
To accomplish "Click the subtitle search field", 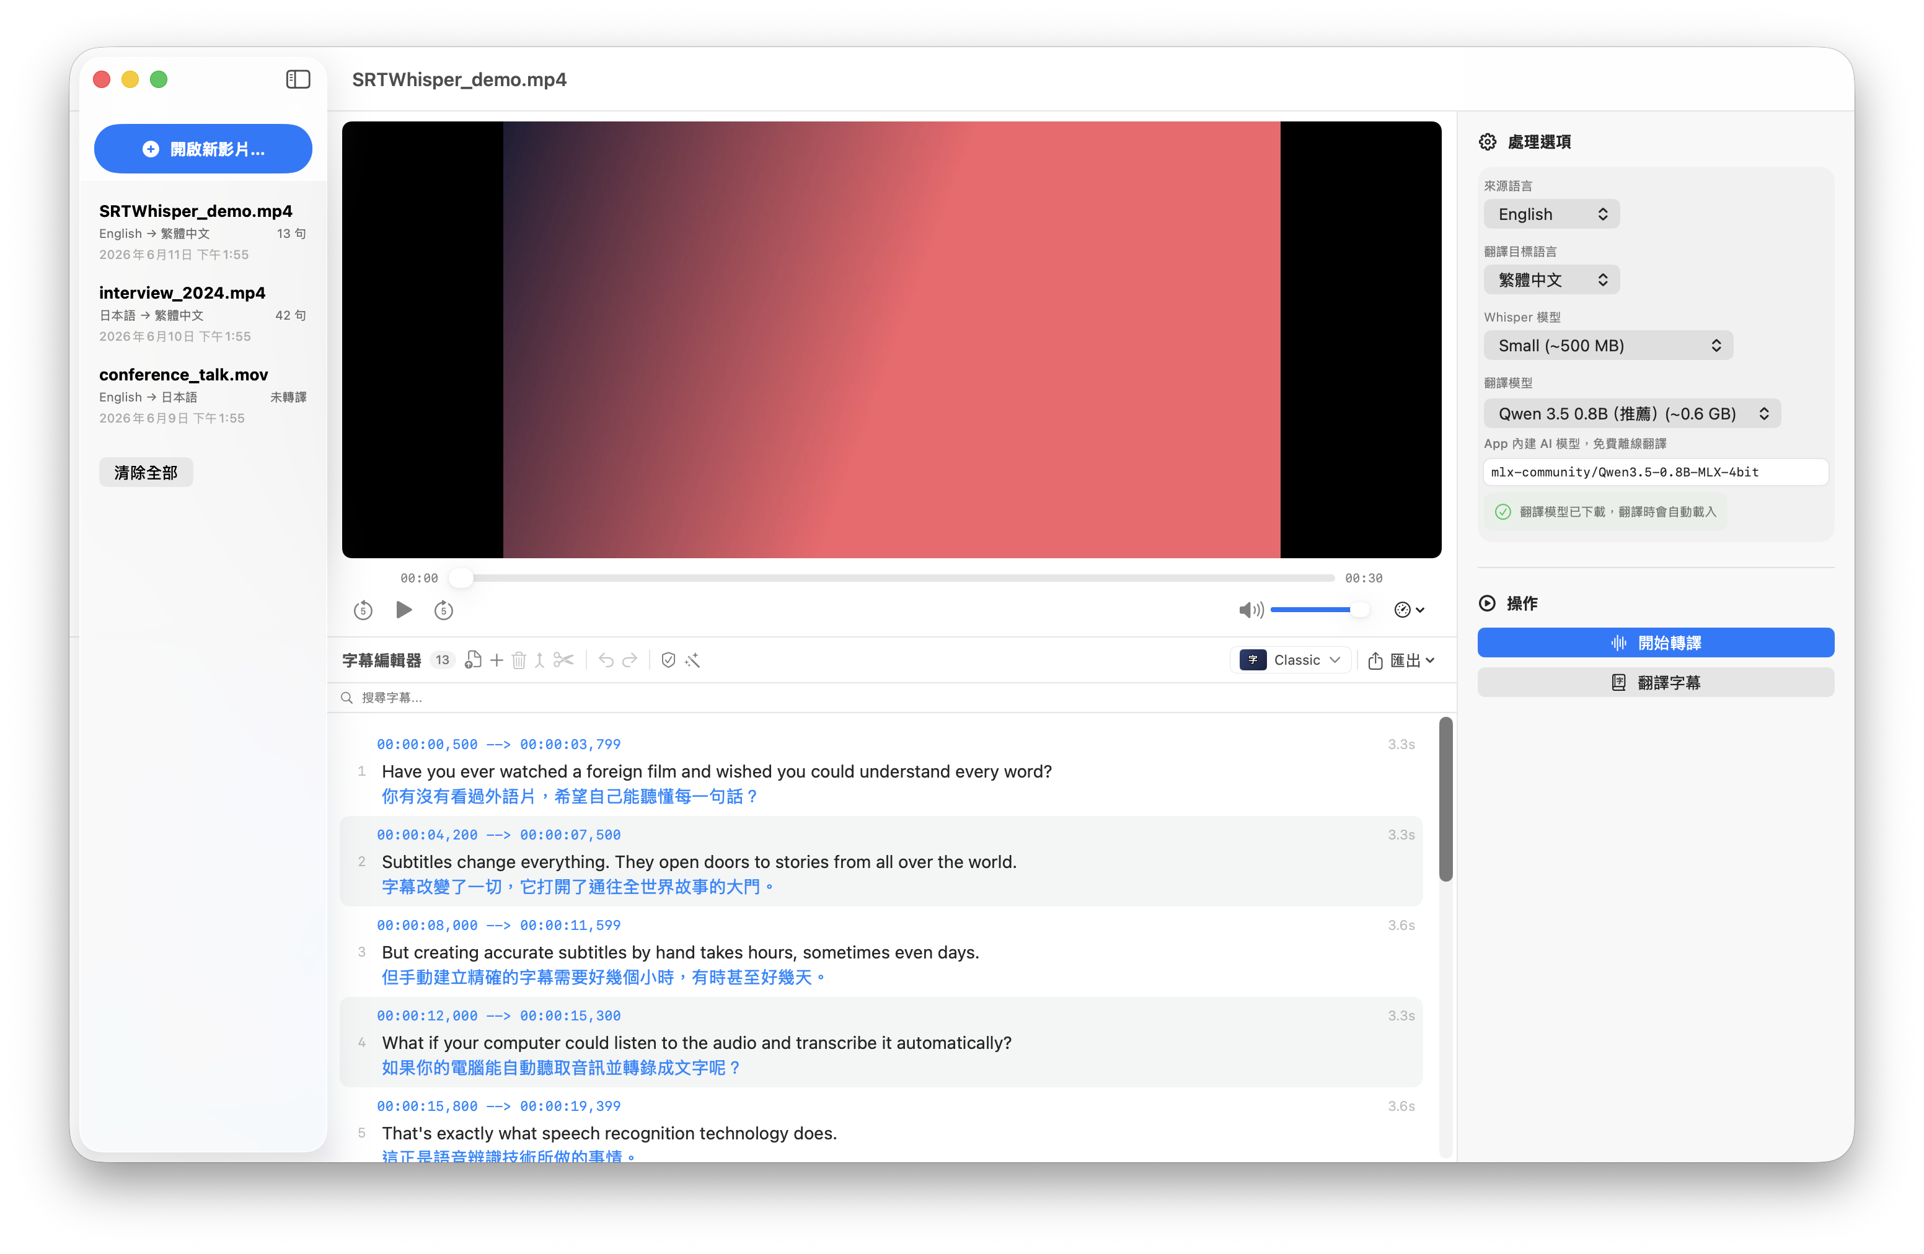I will (x=891, y=697).
